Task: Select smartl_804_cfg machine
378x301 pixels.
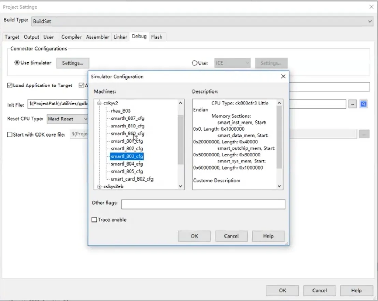Action: tap(127, 164)
